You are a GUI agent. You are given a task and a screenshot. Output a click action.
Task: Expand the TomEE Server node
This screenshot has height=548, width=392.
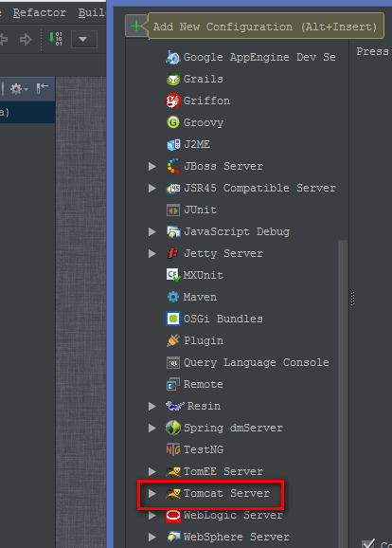click(152, 471)
